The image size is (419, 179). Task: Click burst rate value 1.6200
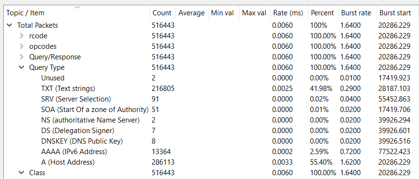tap(350, 162)
